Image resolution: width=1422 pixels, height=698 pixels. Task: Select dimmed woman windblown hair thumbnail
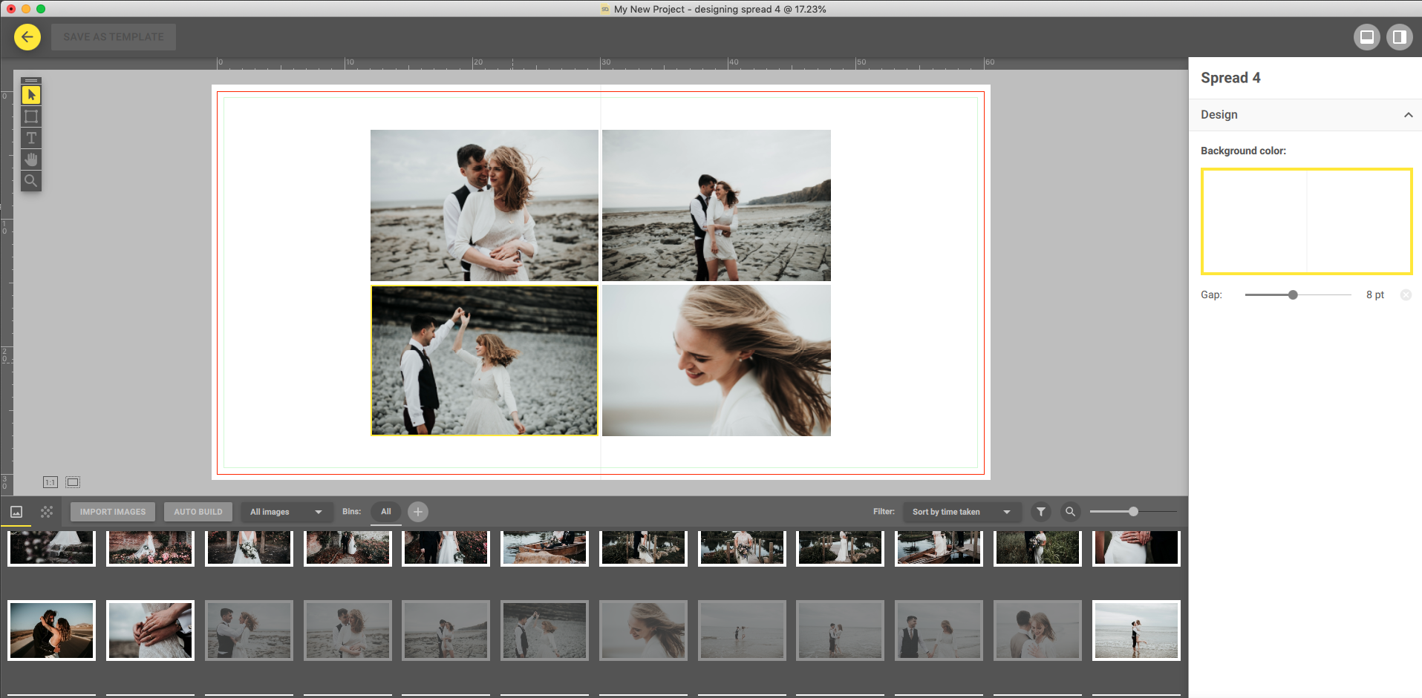coord(643,630)
